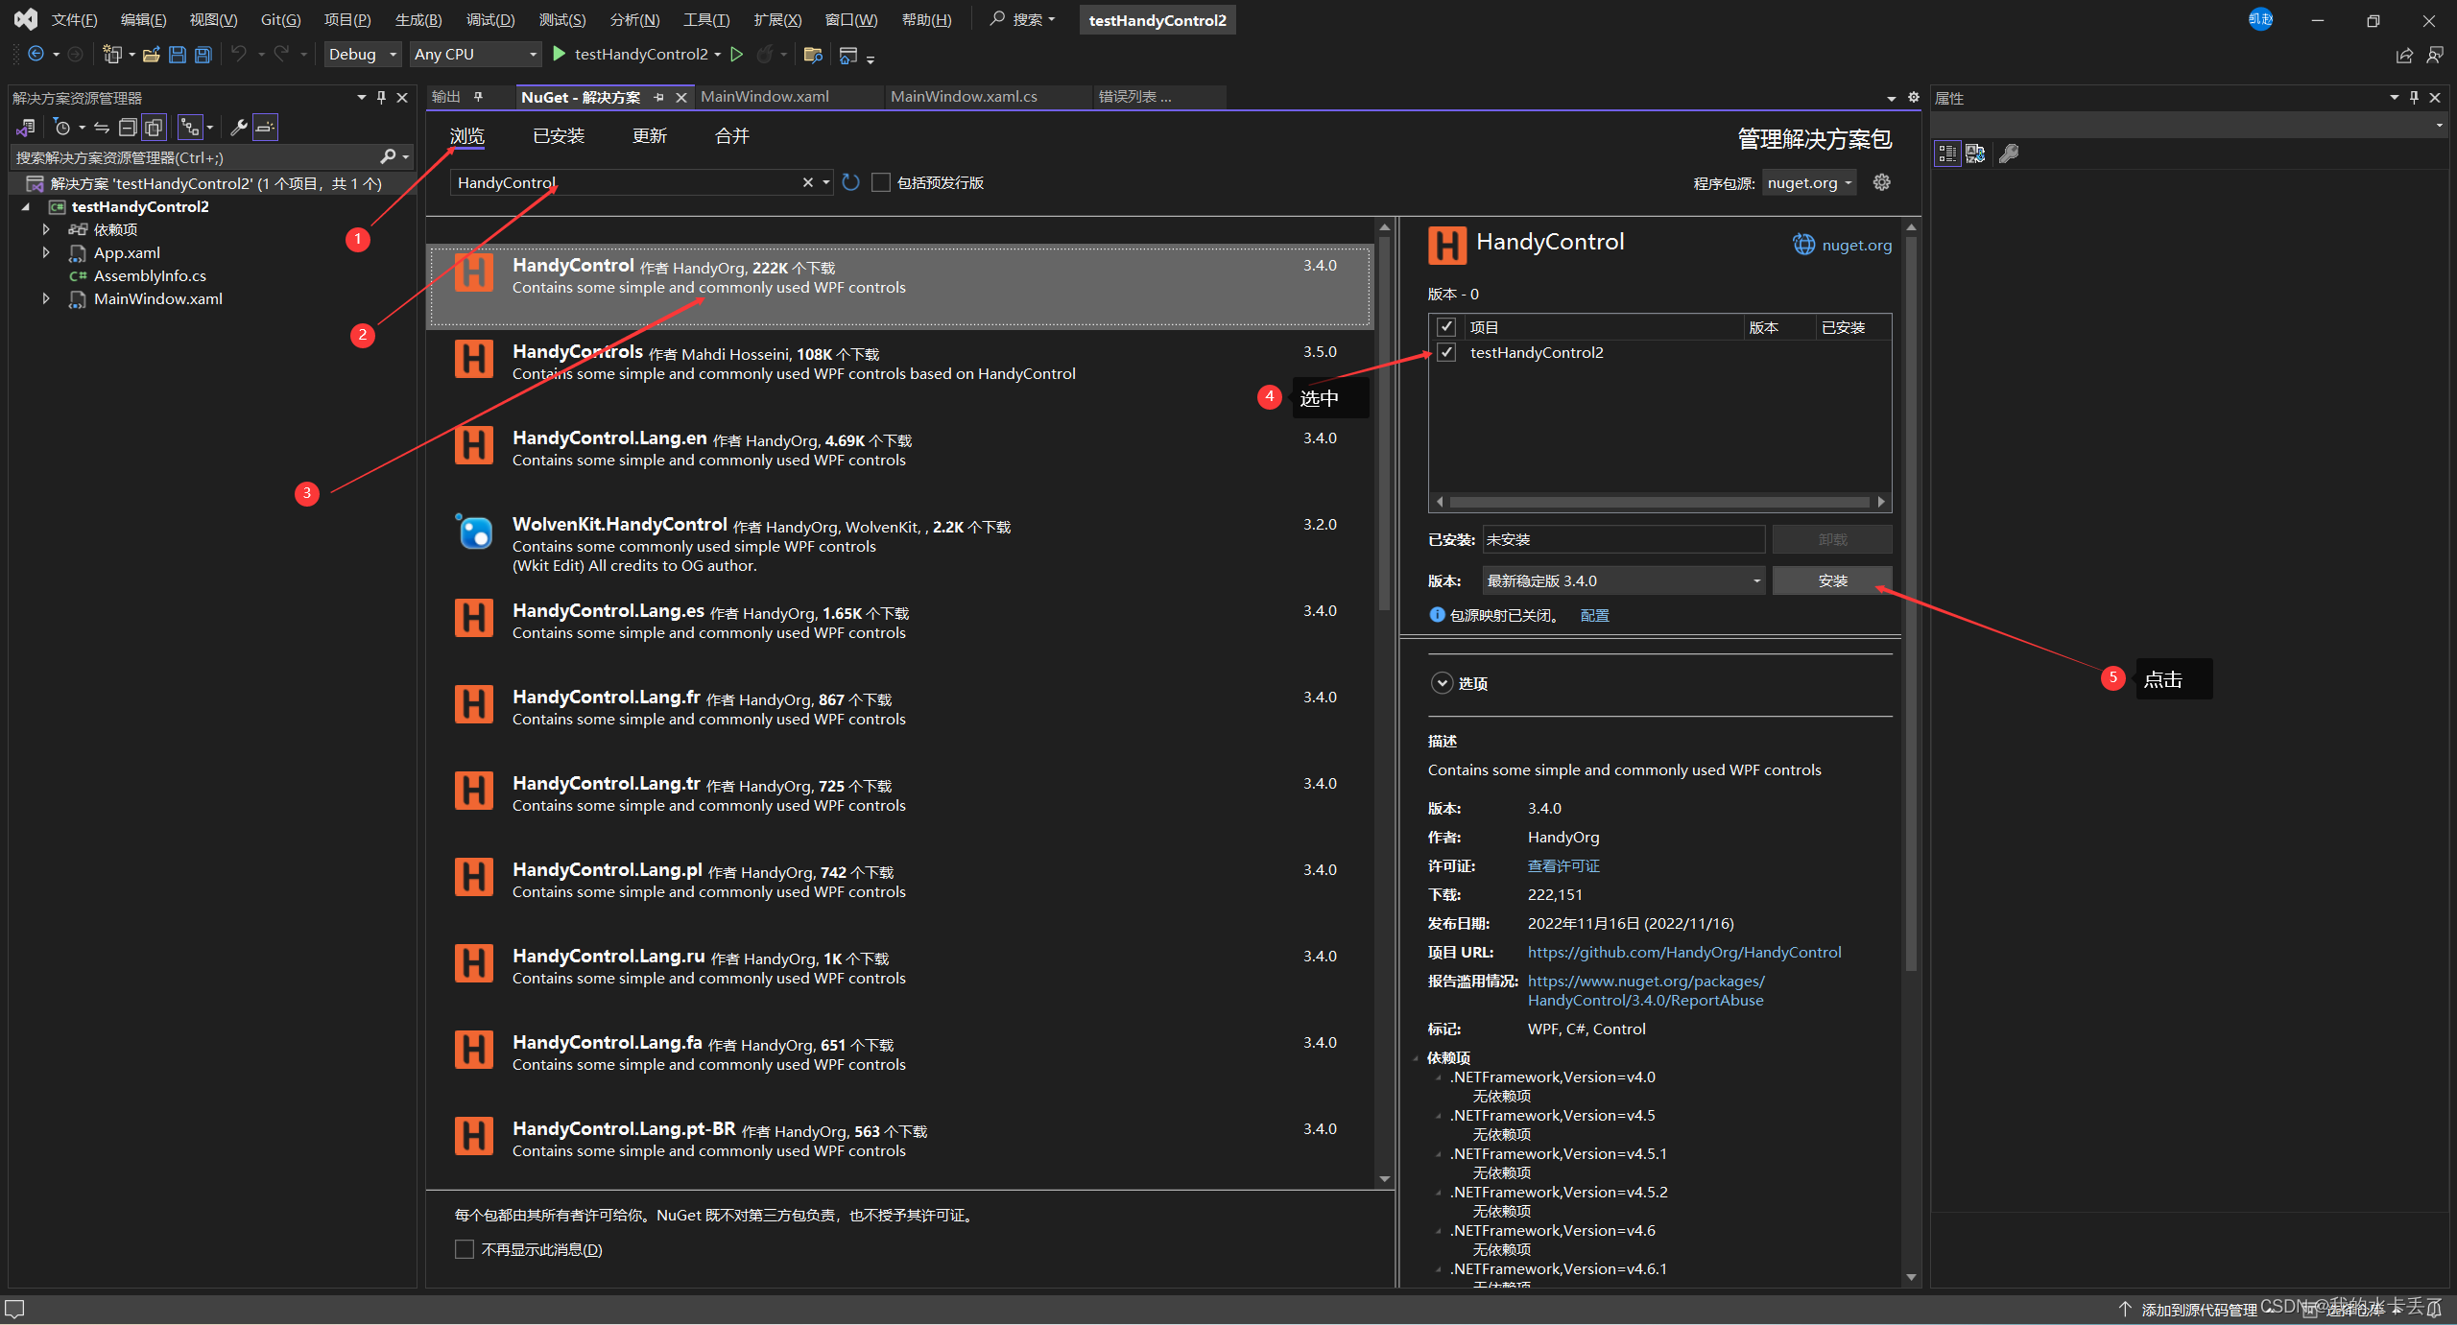Open the Debug configuration dropdown

pyautogui.click(x=362, y=55)
